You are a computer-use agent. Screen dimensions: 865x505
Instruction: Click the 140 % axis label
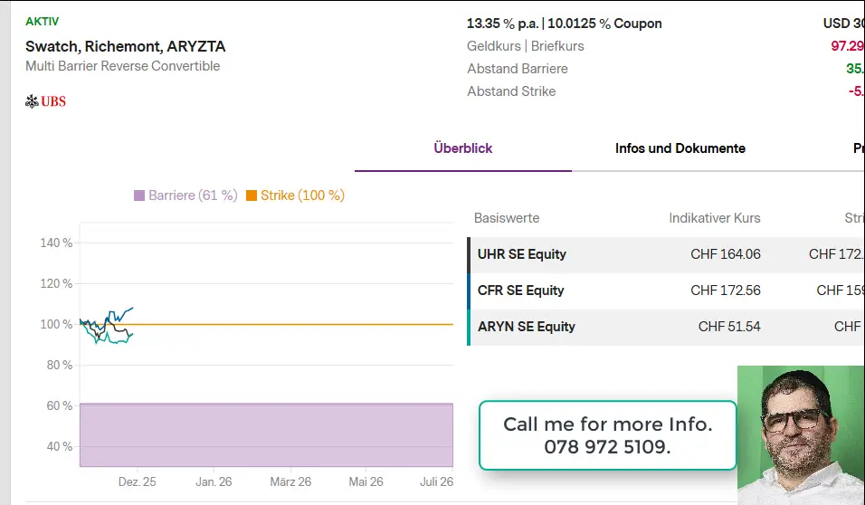click(x=56, y=243)
